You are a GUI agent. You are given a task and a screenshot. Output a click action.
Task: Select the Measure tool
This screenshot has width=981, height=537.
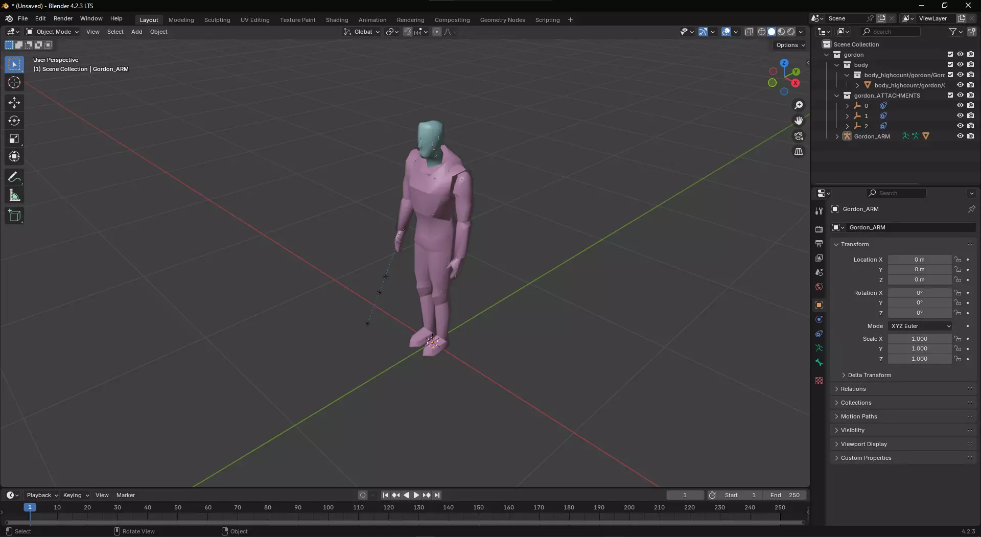[14, 196]
